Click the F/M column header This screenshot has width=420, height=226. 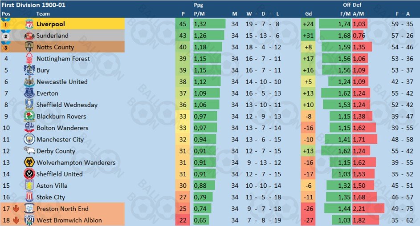[x=345, y=14]
